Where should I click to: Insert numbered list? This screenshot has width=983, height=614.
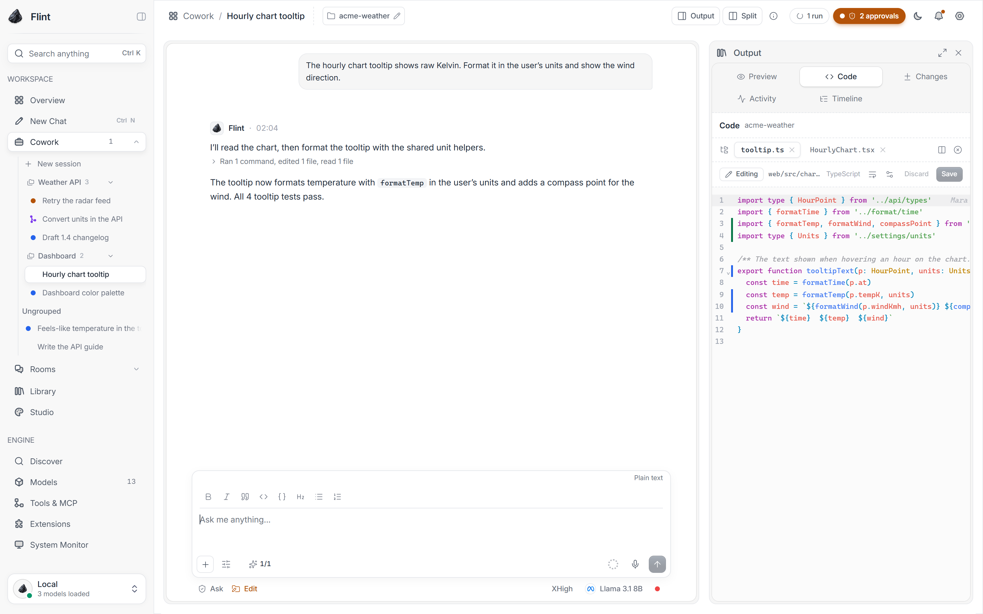(x=337, y=497)
